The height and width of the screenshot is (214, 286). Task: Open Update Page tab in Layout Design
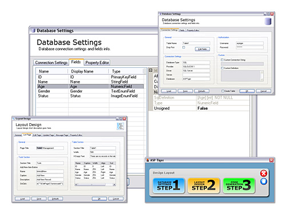(48, 135)
